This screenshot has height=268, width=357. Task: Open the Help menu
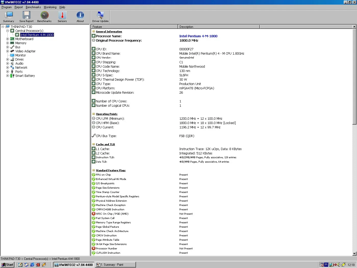(x=62, y=7)
